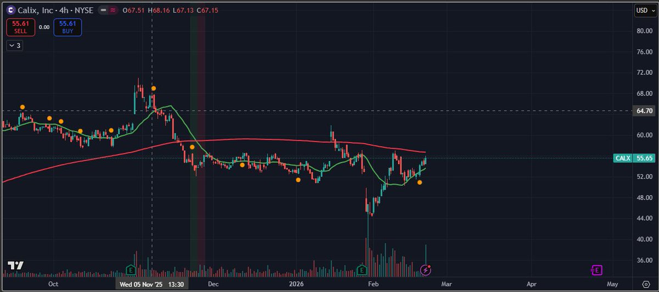The width and height of the screenshot is (659, 292).
Task: Click the 36.00 price scale label
Action: tap(644, 260)
